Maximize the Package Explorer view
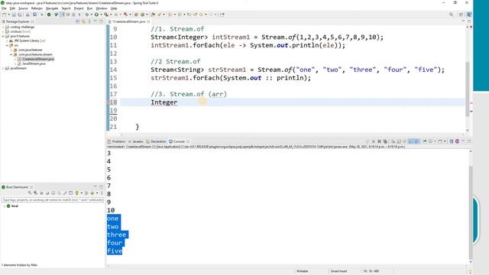The height and width of the screenshot is (275, 489). click(101, 21)
